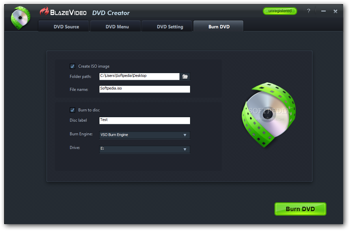The image size is (350, 231).
Task: Click the File name field Softpedia.iso
Action: (145, 89)
